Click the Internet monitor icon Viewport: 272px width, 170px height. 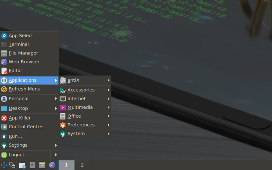pyautogui.click(x=63, y=99)
